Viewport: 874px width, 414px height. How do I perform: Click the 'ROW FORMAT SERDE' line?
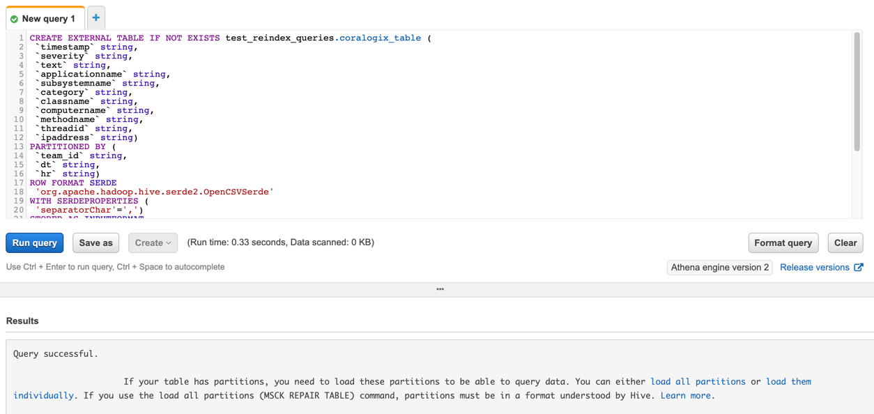point(73,183)
